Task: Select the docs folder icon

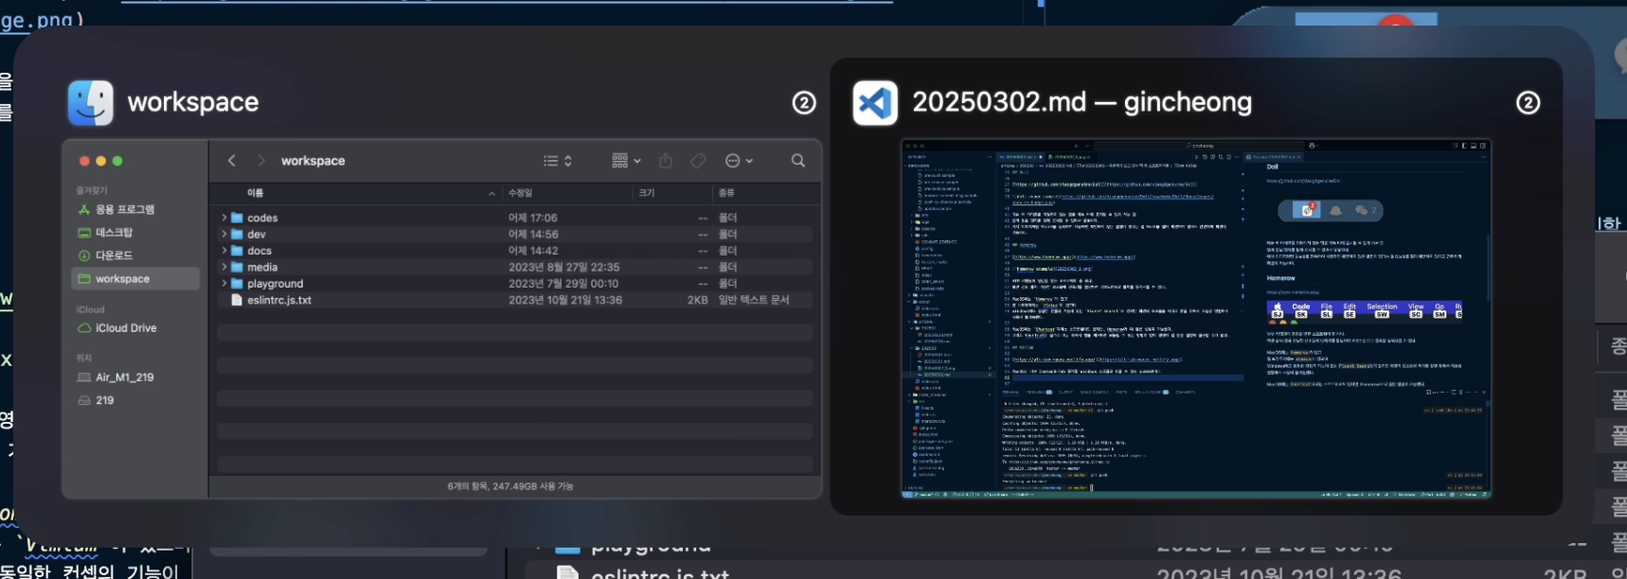Action: tap(238, 251)
